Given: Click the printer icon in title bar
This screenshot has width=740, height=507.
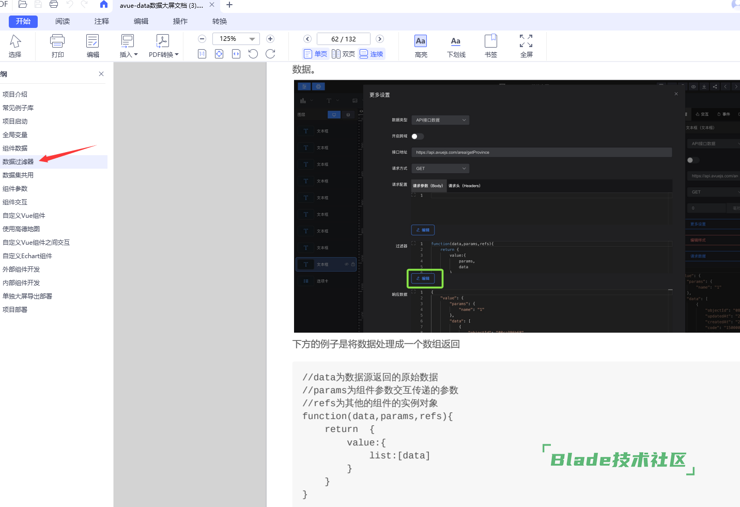Looking at the screenshot, I should [x=54, y=5].
